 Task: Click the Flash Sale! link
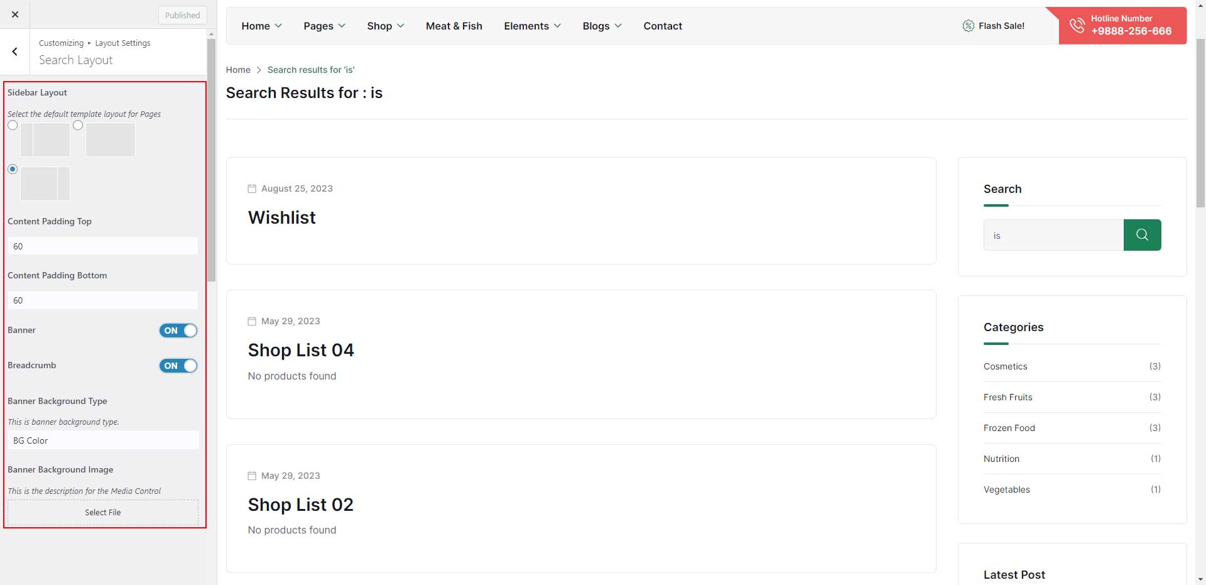coord(1001,26)
